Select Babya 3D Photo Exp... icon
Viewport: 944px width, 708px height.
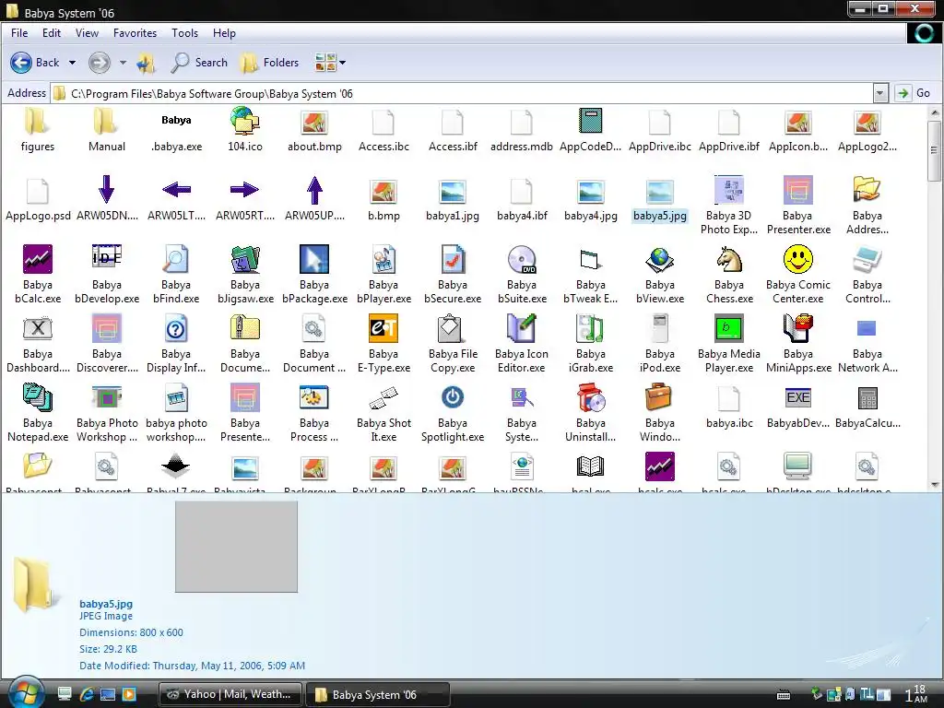729,190
